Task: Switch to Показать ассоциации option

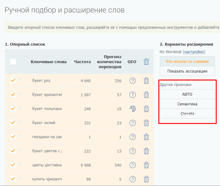Action: [187, 71]
